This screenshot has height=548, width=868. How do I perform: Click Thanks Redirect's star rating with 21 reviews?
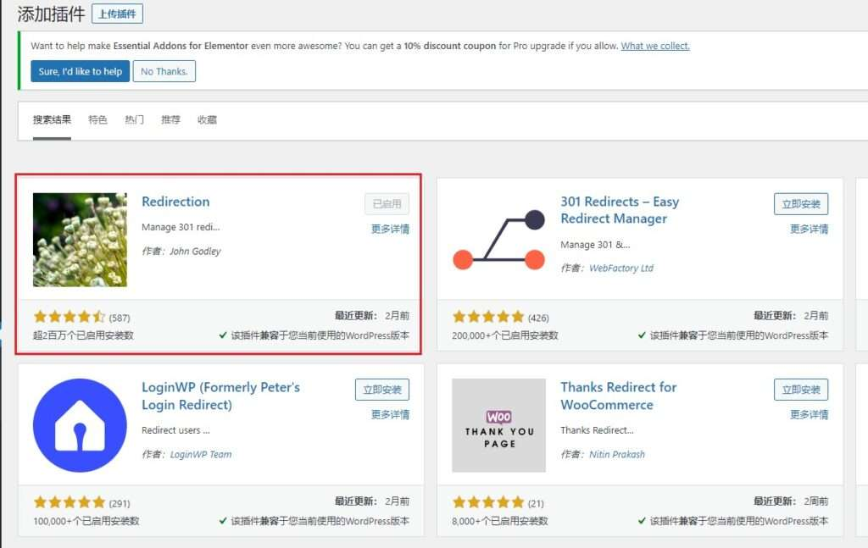tap(489, 500)
